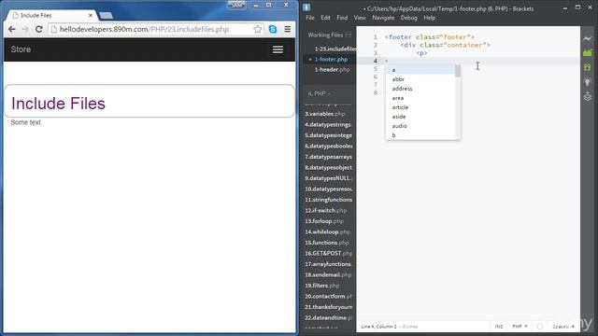Click the Store brand link in navbar
The image size is (598, 336).
[x=21, y=49]
